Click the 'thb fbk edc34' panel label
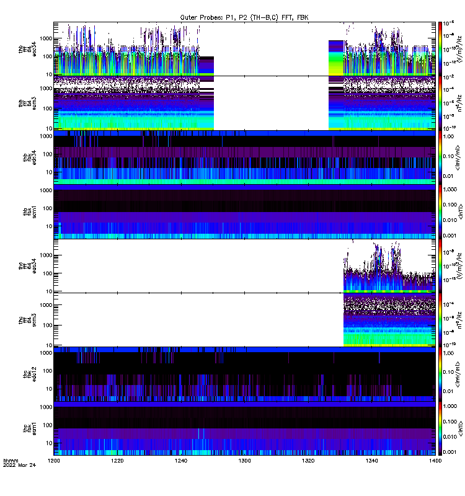 (29, 157)
